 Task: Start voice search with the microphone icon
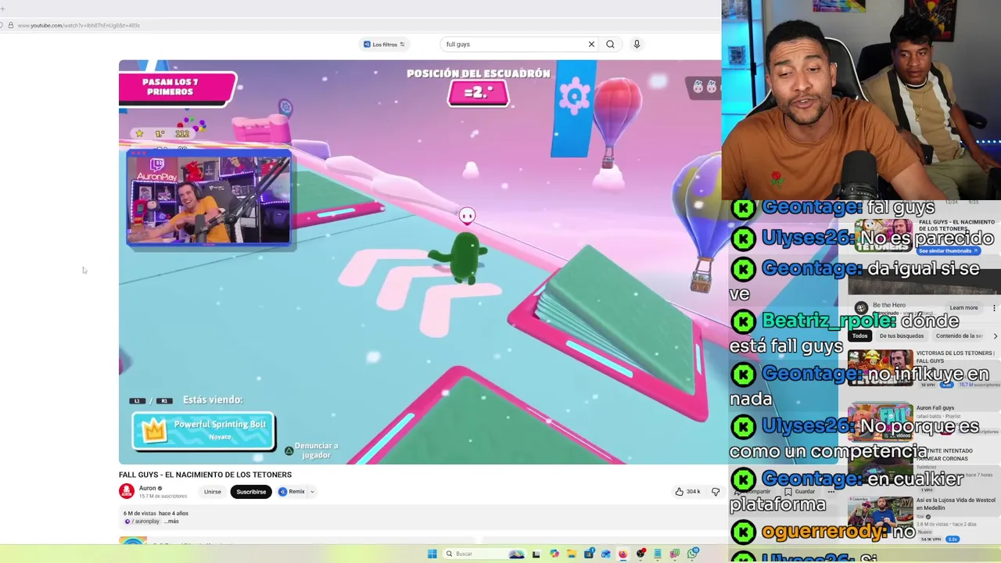tap(637, 45)
